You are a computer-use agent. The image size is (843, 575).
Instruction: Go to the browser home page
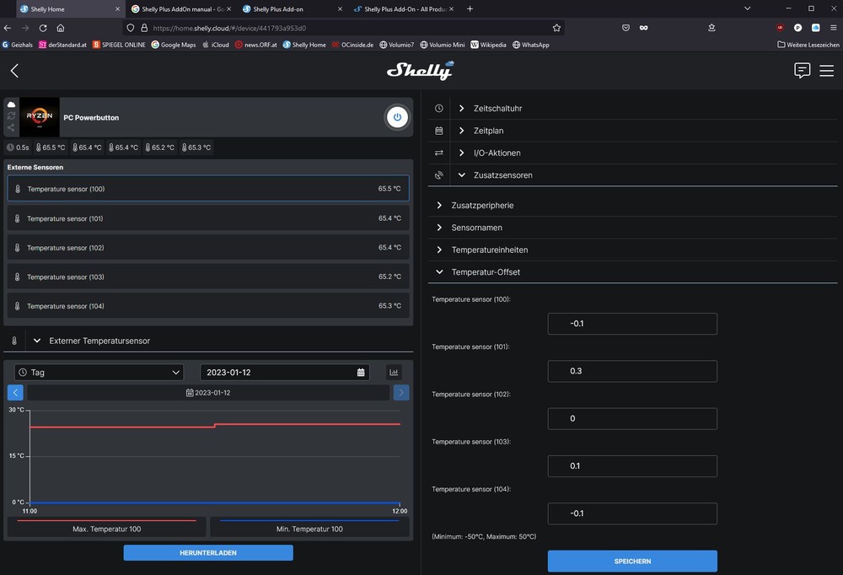61,28
